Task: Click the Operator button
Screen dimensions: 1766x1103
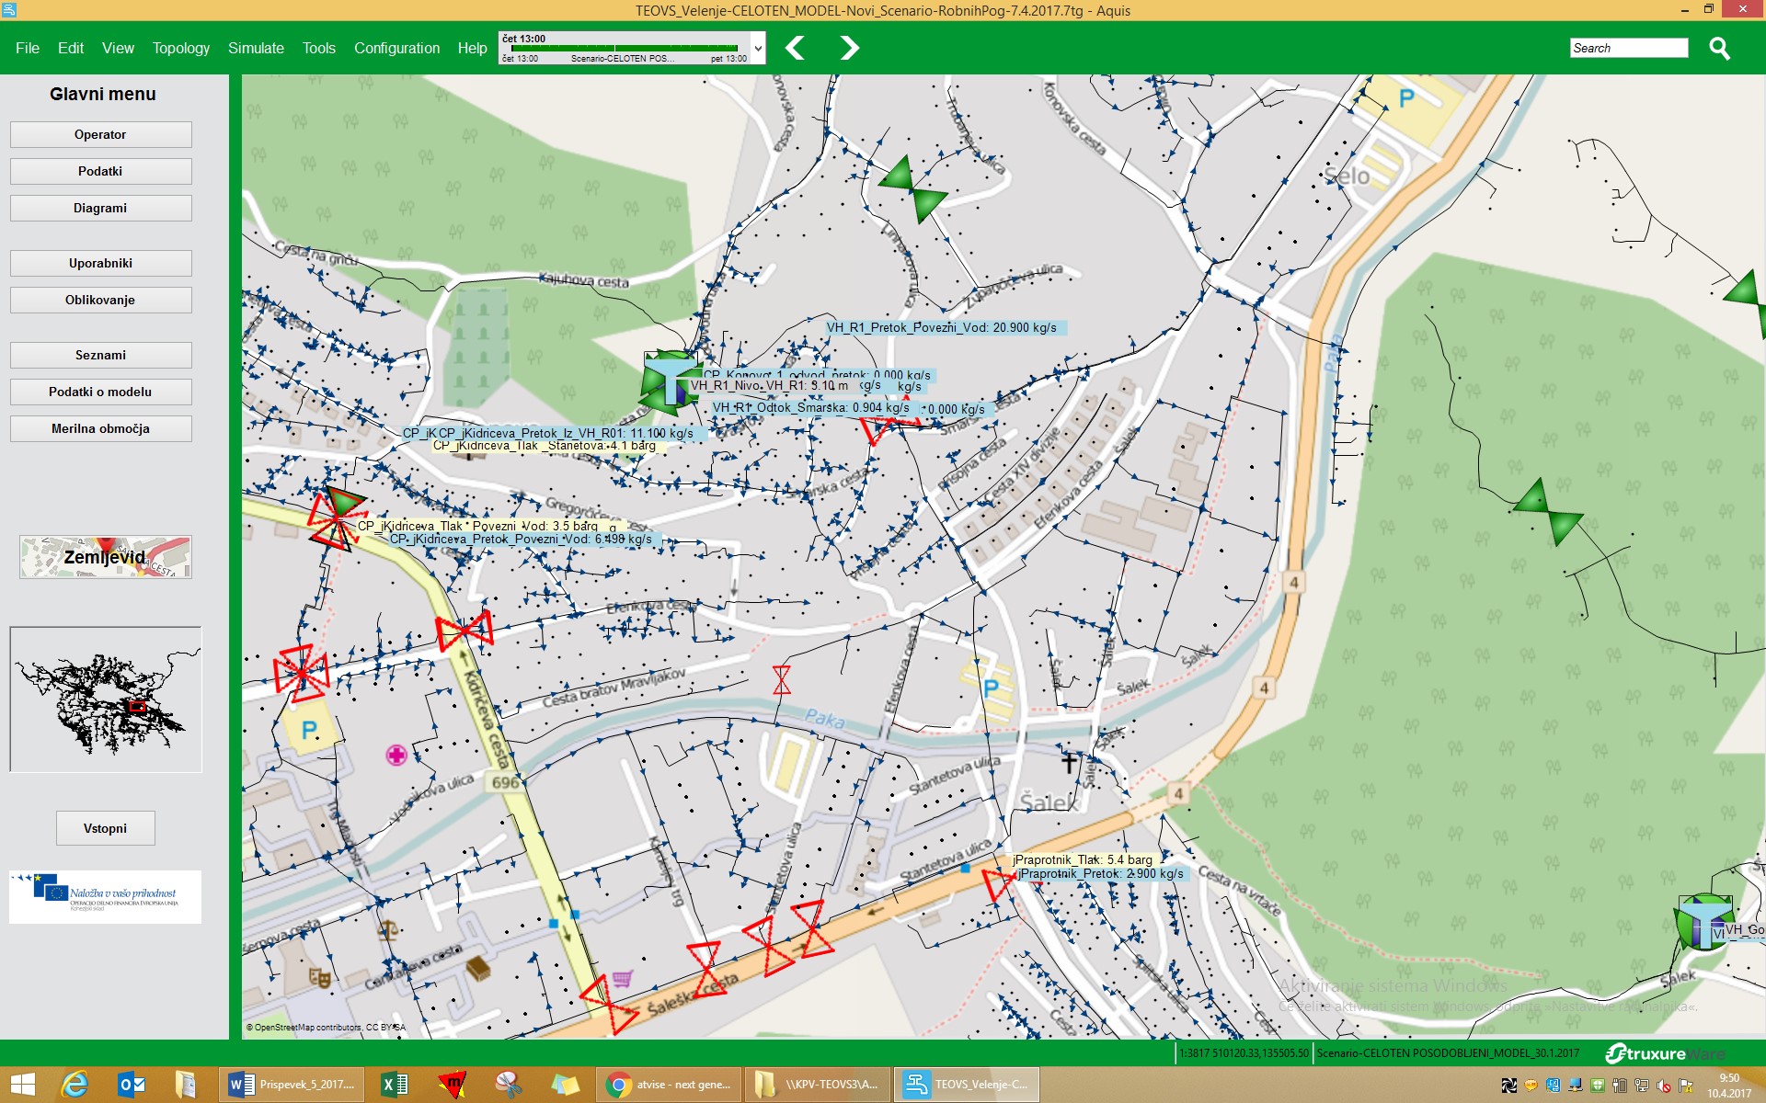Action: coord(100,134)
